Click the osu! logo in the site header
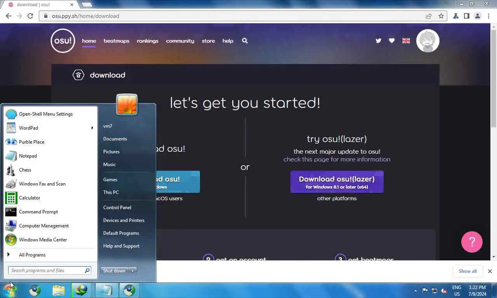The height and width of the screenshot is (298, 497). click(63, 41)
